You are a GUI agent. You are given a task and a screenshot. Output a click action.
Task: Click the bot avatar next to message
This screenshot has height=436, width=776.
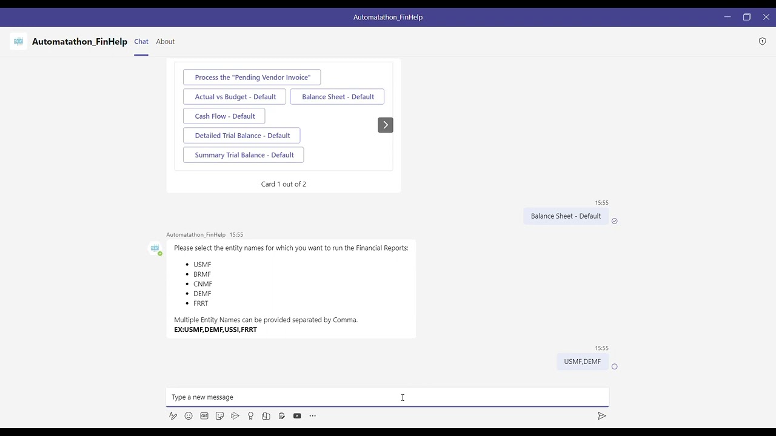[155, 248]
